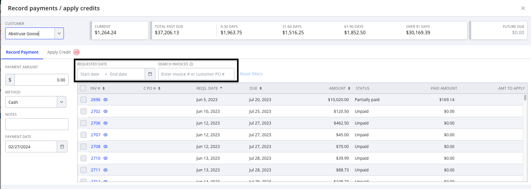This screenshot has width=531, height=189.
Task: Sort by DUE column arrows
Action: pyautogui.click(x=261, y=88)
